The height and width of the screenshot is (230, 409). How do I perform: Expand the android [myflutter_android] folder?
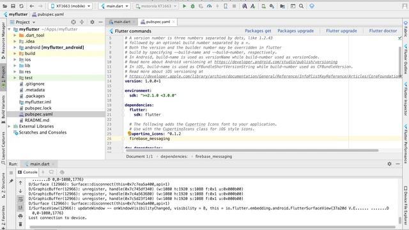(15, 47)
